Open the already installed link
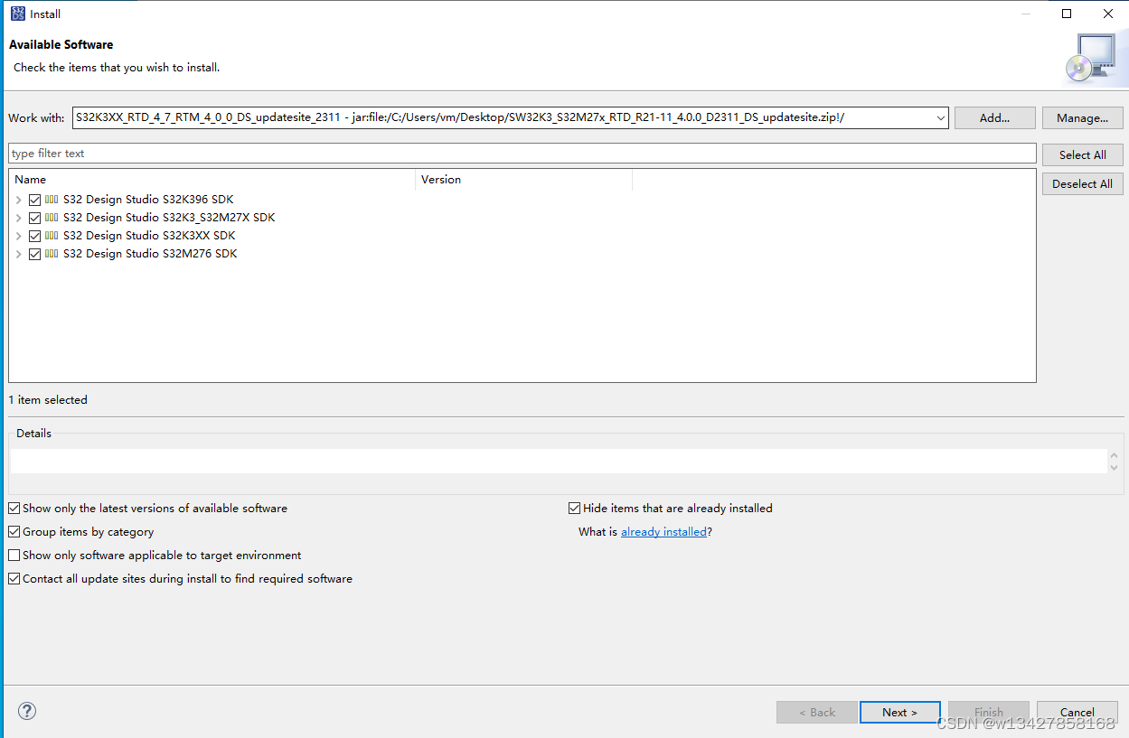The height and width of the screenshot is (738, 1129). click(663, 532)
